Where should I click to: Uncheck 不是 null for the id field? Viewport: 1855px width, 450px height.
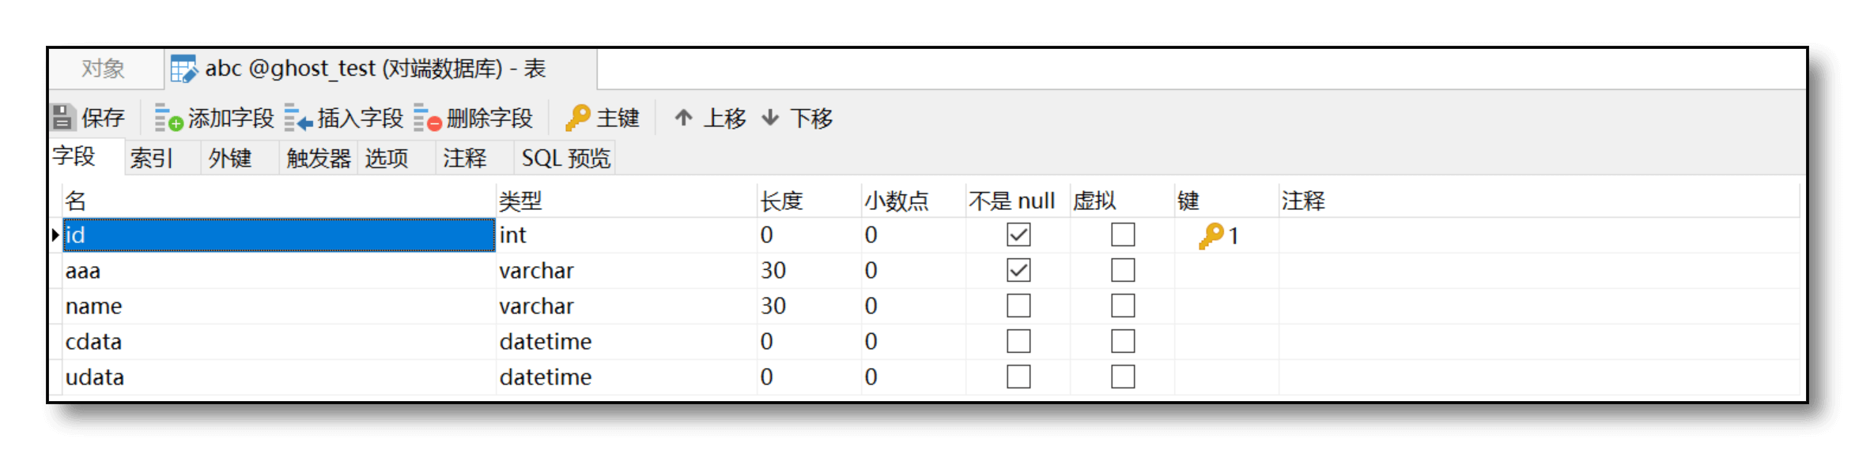click(1018, 234)
